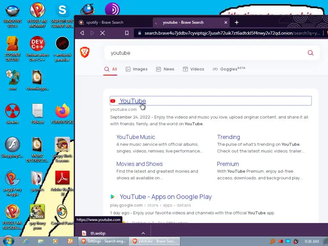
Task: Open the Trending sublink
Action: [x=228, y=137]
